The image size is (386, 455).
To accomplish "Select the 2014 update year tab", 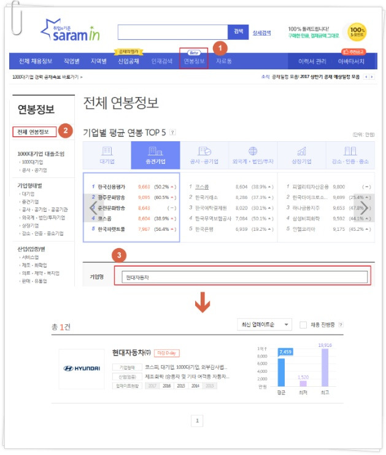I will coord(196,386).
